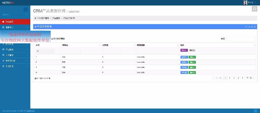260x113 pixels.
Task: Focus the 类别图标 input in new row
Action: coord(151,51)
